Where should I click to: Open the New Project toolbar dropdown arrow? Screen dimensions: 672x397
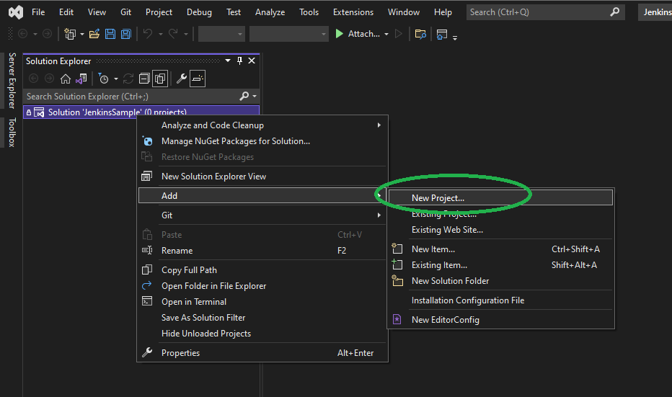pyautogui.click(x=82, y=34)
